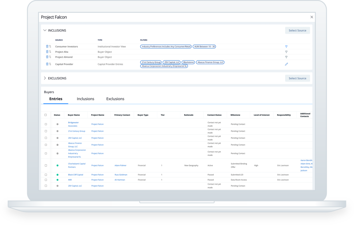This screenshot has height=225, width=354.
Task: Click 'Submitted Binding Offer' milestone cell
Action: pos(239,165)
